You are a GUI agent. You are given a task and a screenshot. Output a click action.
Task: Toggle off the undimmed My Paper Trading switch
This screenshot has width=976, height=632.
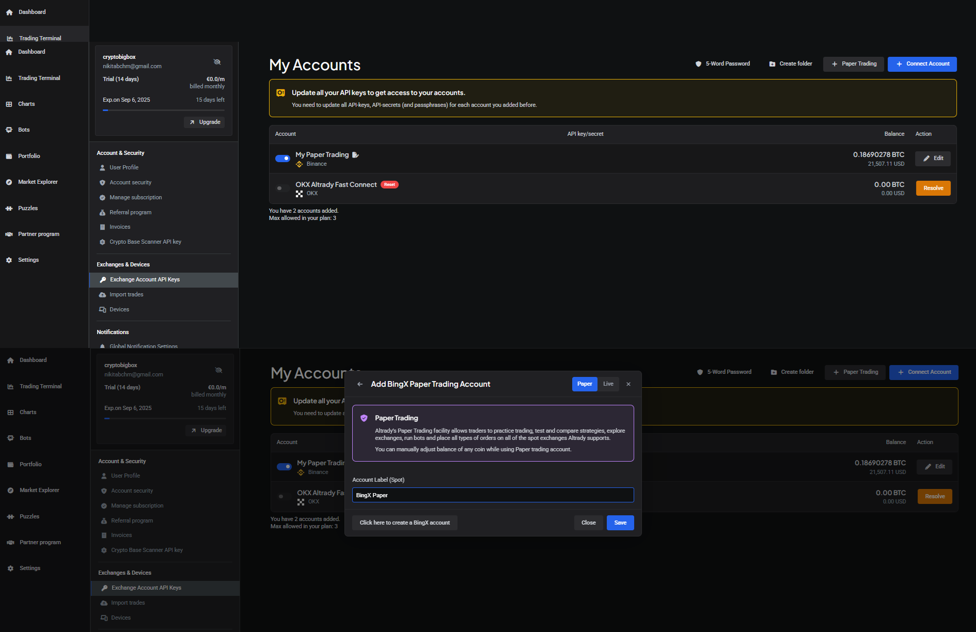tap(282, 159)
